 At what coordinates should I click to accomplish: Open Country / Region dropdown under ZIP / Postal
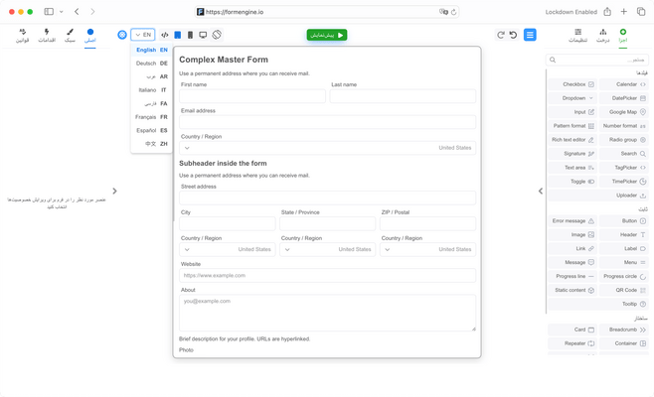[x=427, y=249]
